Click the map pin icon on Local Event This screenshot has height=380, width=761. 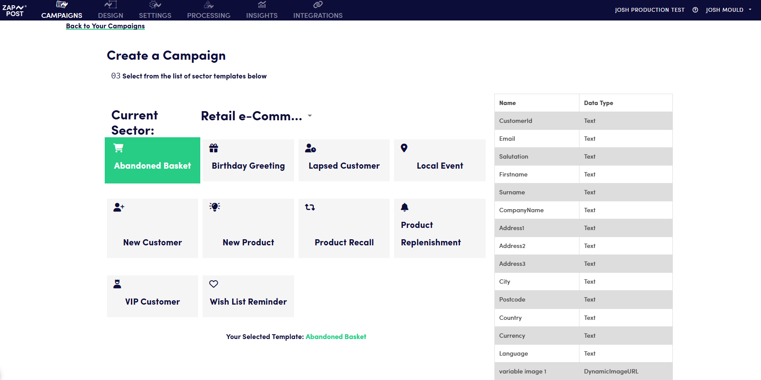click(404, 148)
